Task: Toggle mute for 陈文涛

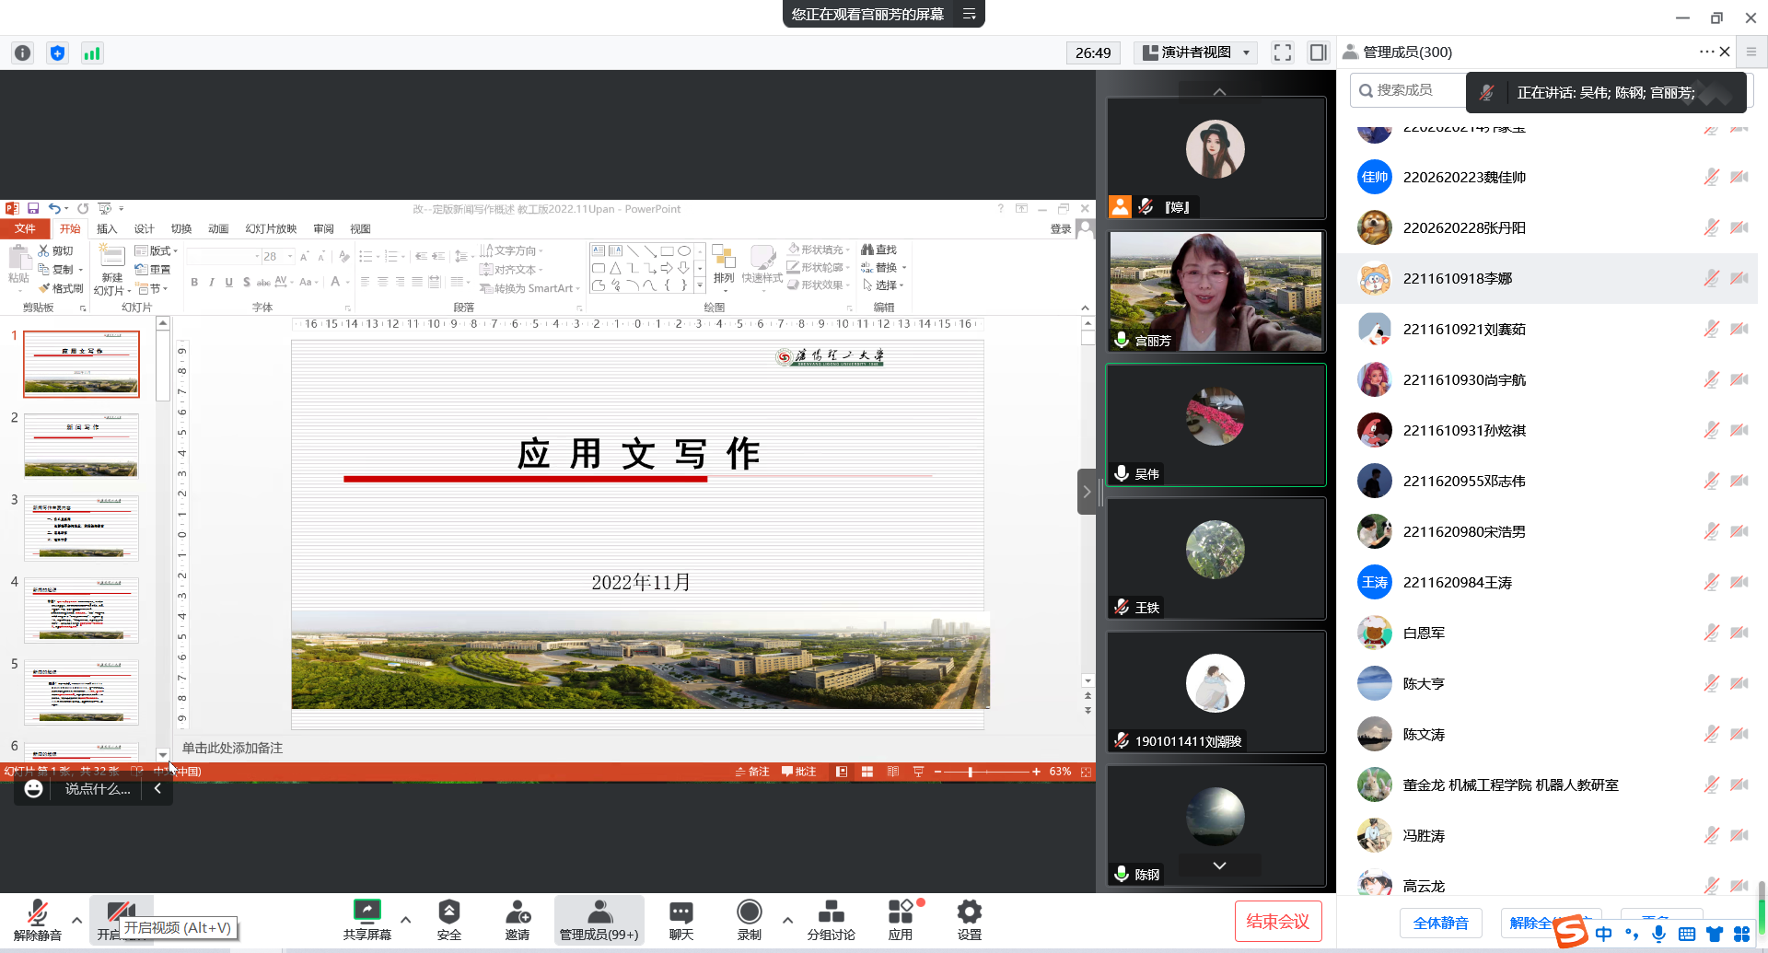Action: pos(1711,734)
